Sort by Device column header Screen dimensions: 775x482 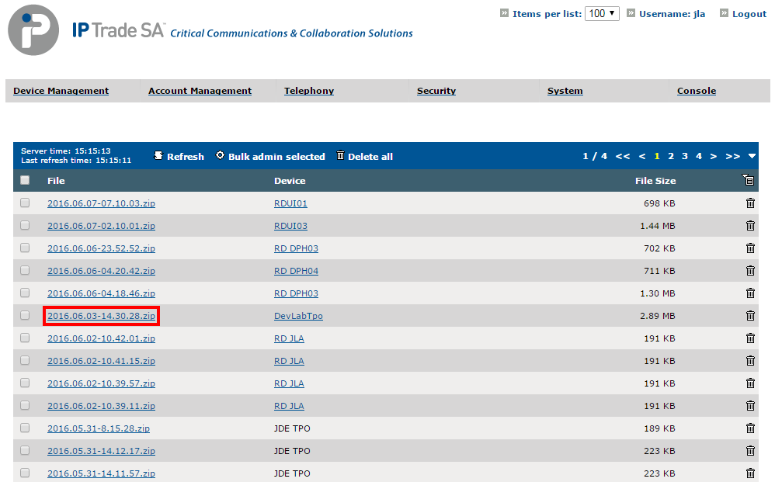(290, 181)
